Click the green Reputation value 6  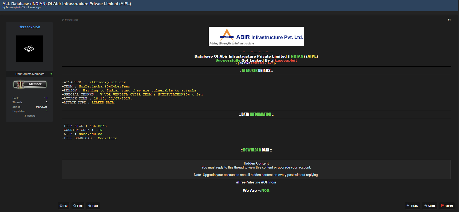[x=46, y=111]
